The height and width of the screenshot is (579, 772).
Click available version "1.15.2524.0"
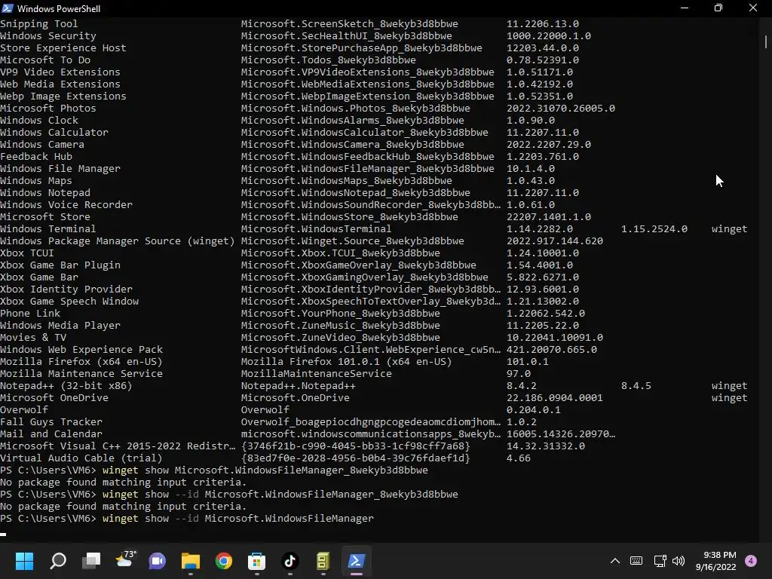pyautogui.click(x=654, y=229)
